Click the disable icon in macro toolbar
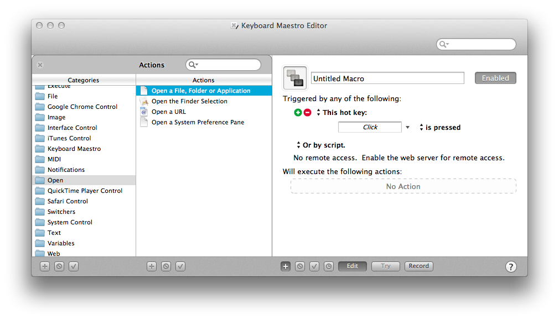Viewport: 559px width, 320px height. point(300,266)
